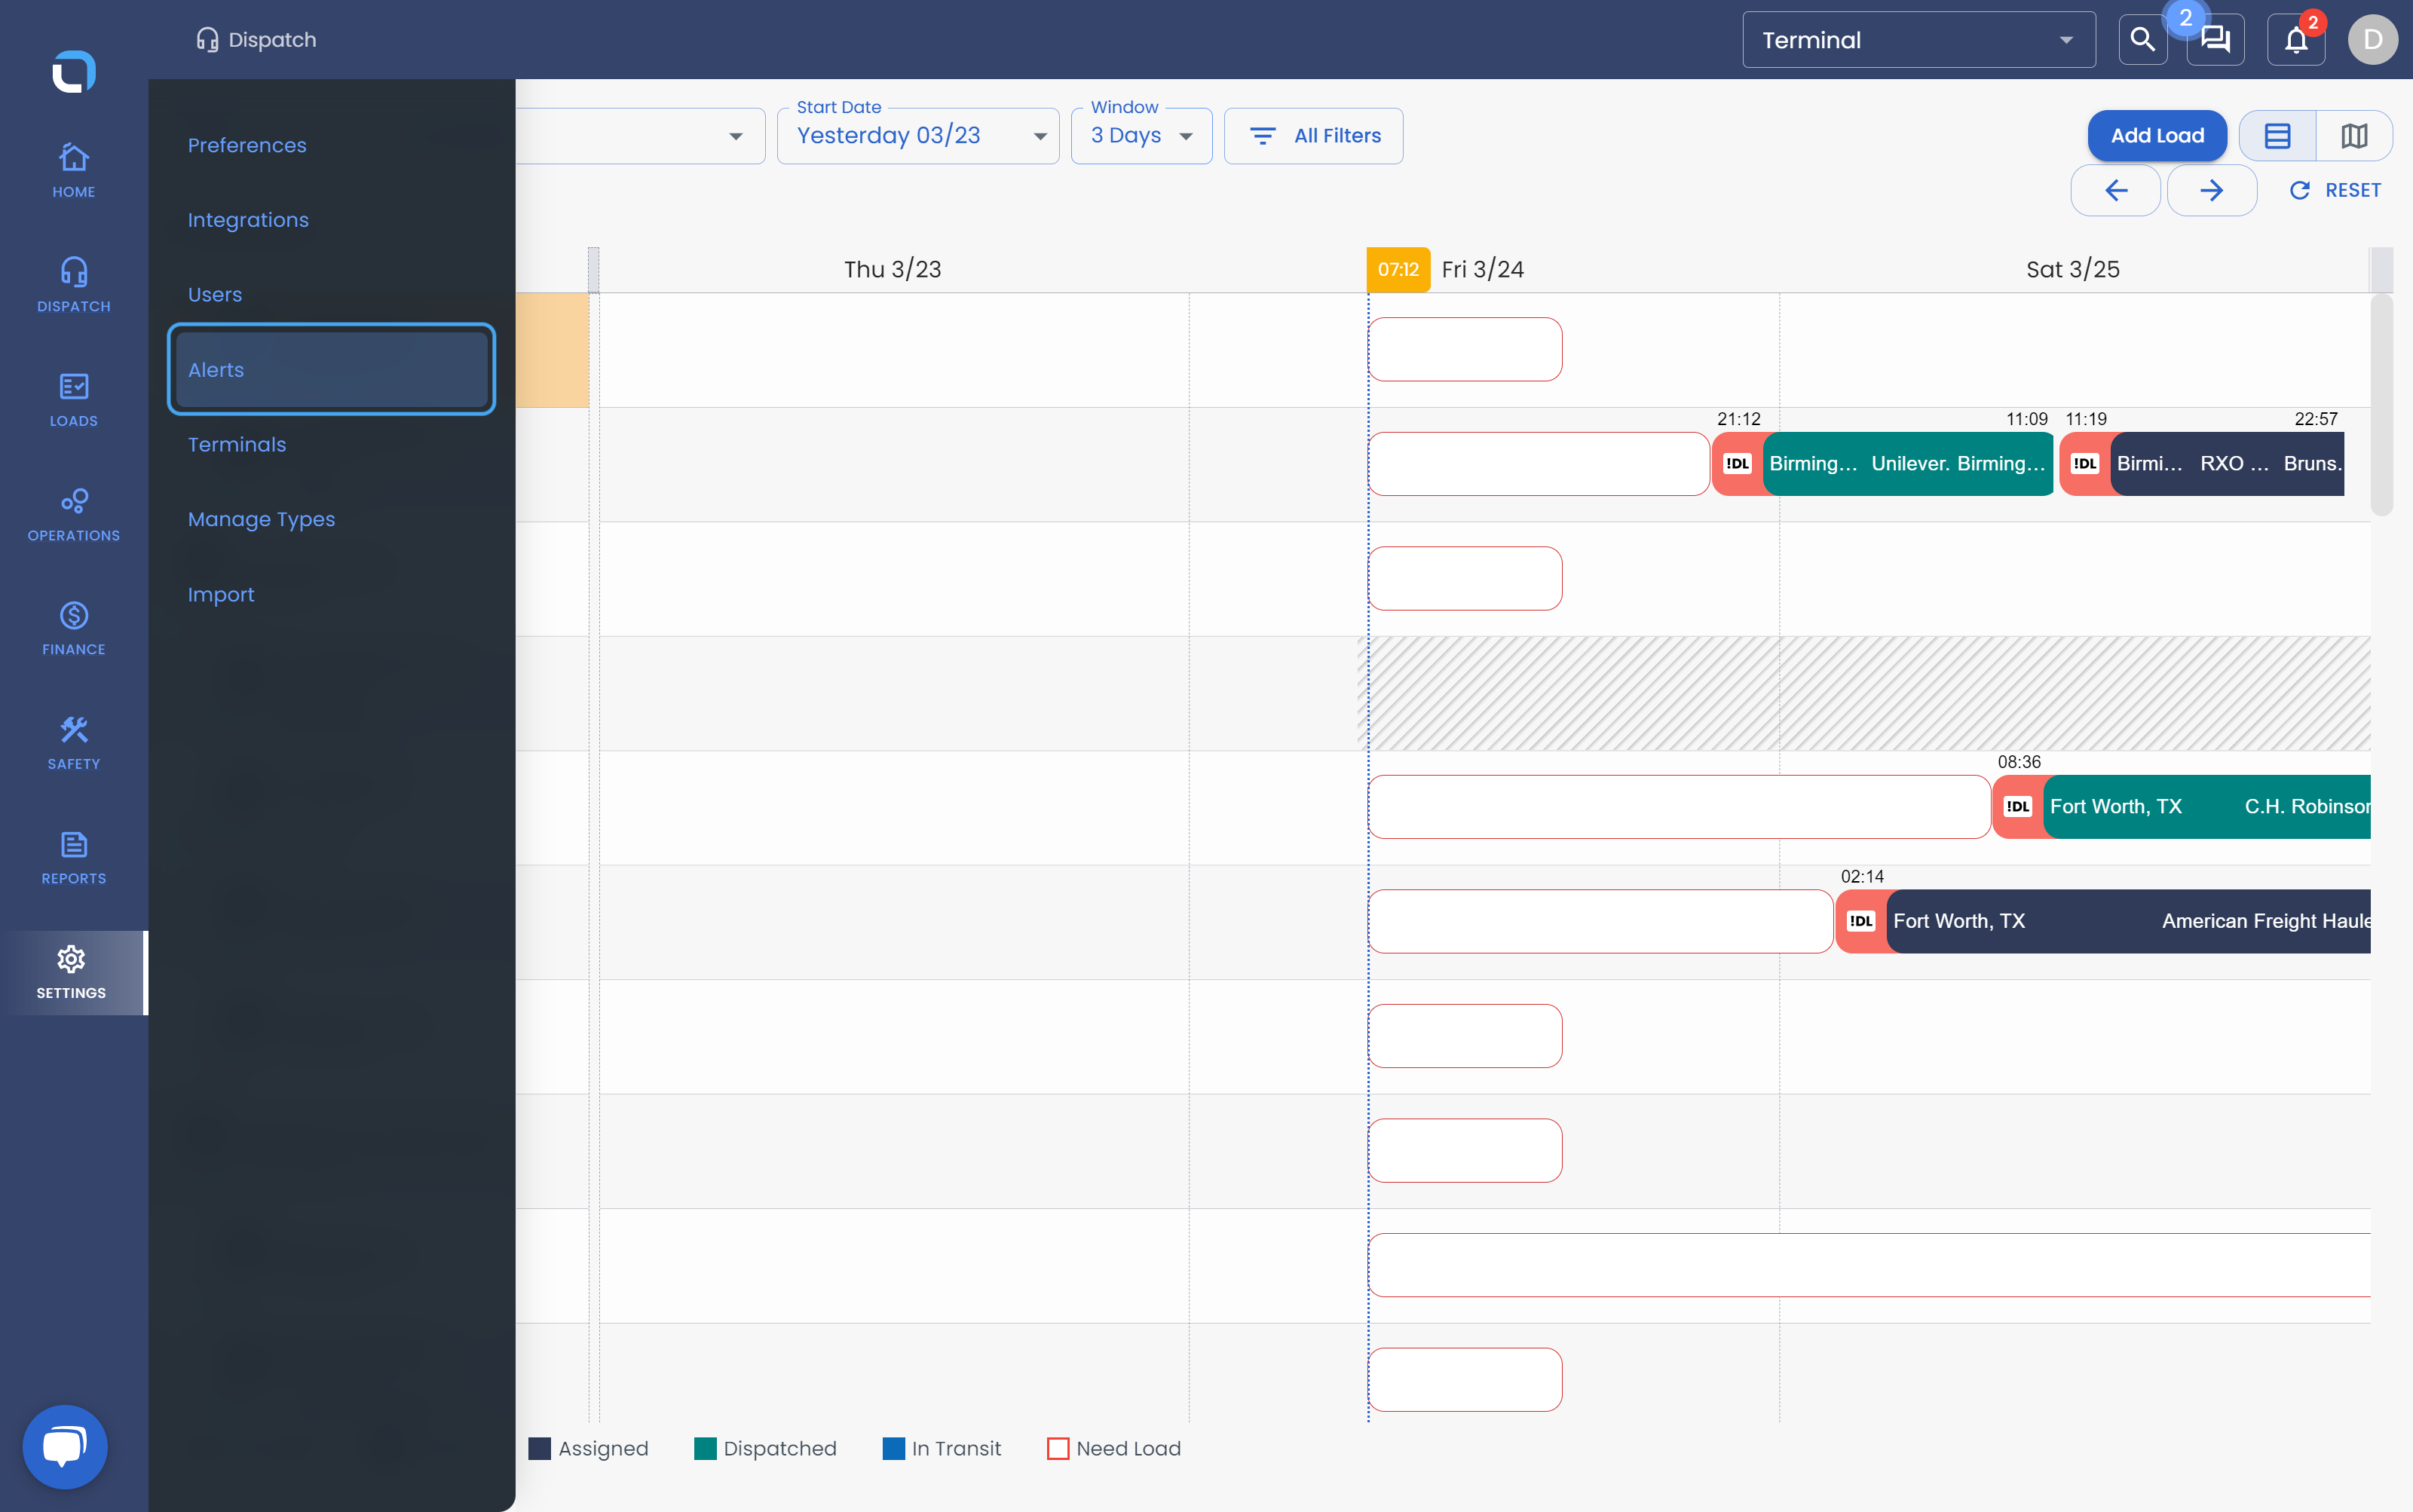The width and height of the screenshot is (2413, 1512).
Task: Click the Need Load legend swatch
Action: pyautogui.click(x=1058, y=1448)
